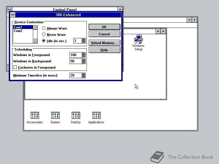Open the StartUp program group icon

[x=76, y=118]
